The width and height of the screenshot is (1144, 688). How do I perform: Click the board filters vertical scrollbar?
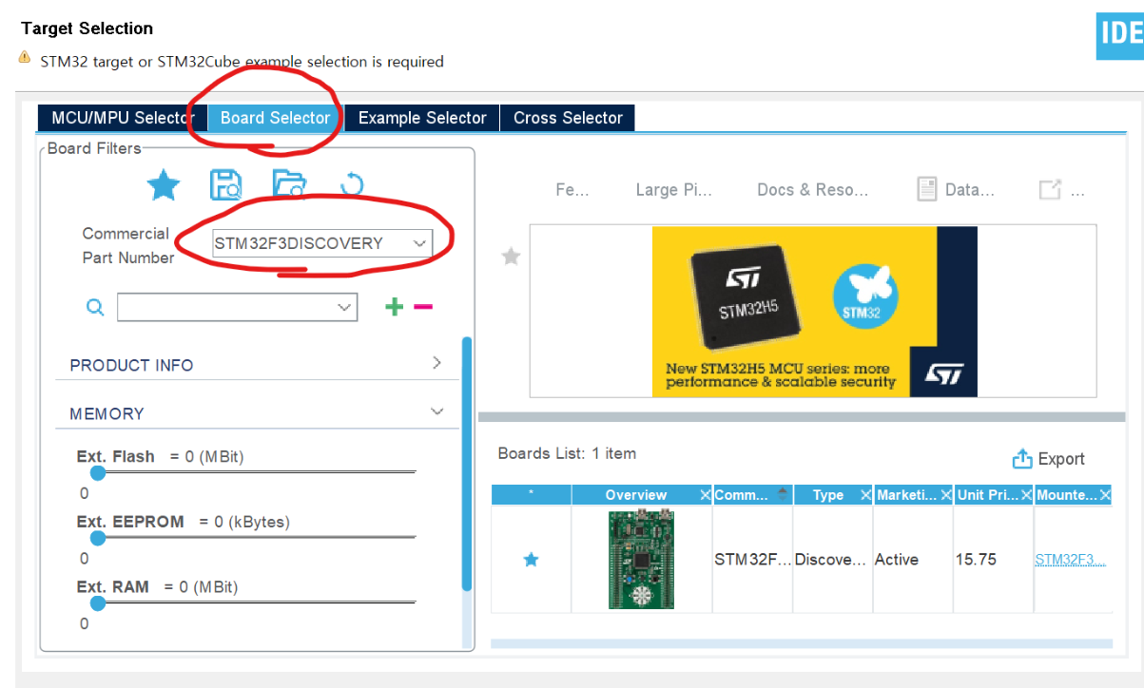(x=466, y=463)
